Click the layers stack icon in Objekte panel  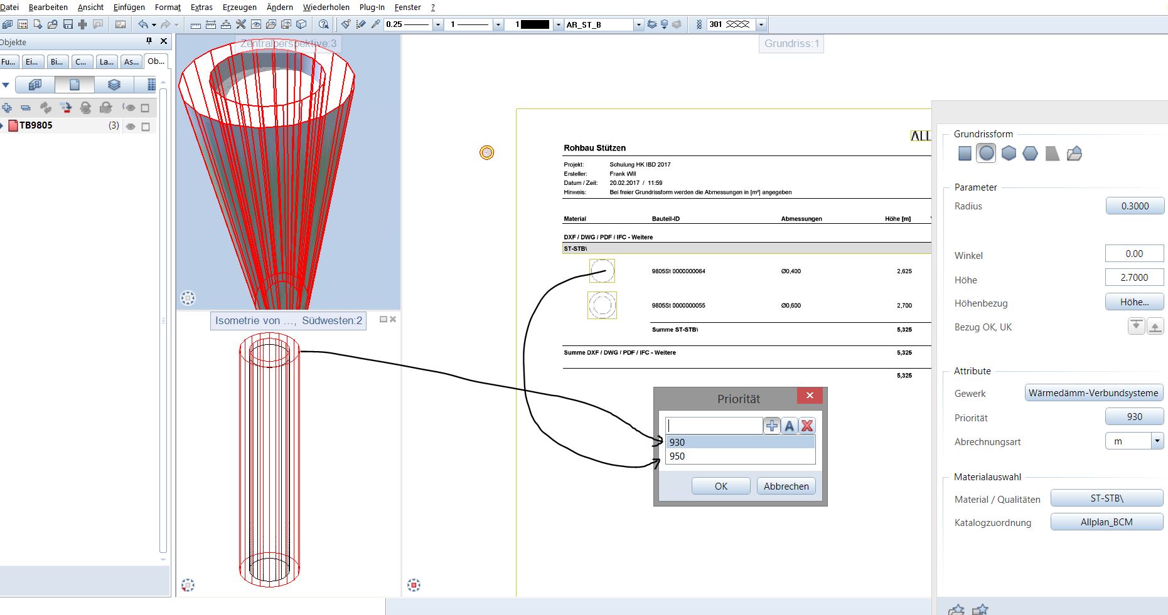tap(114, 85)
